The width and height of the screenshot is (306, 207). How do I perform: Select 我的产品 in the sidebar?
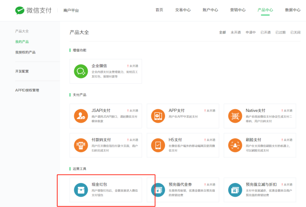[x=22, y=41]
